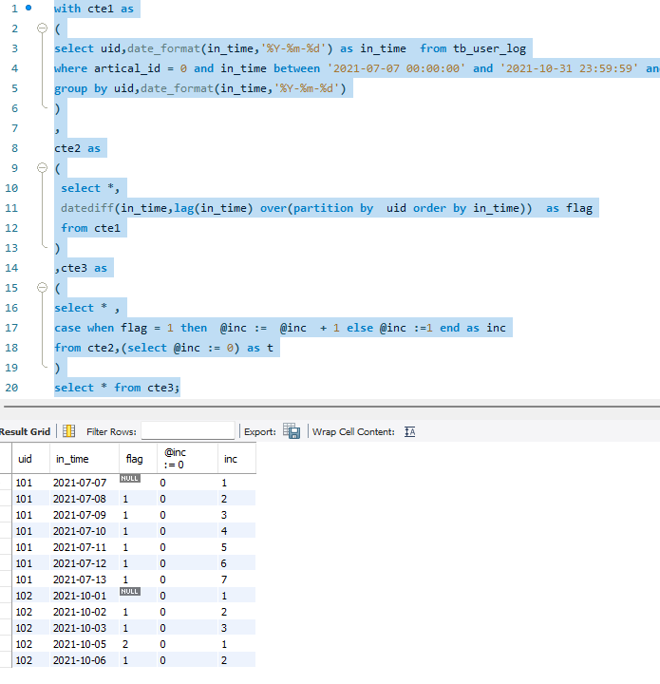
Task: Click line number 20 in the gutter
Action: (x=11, y=388)
